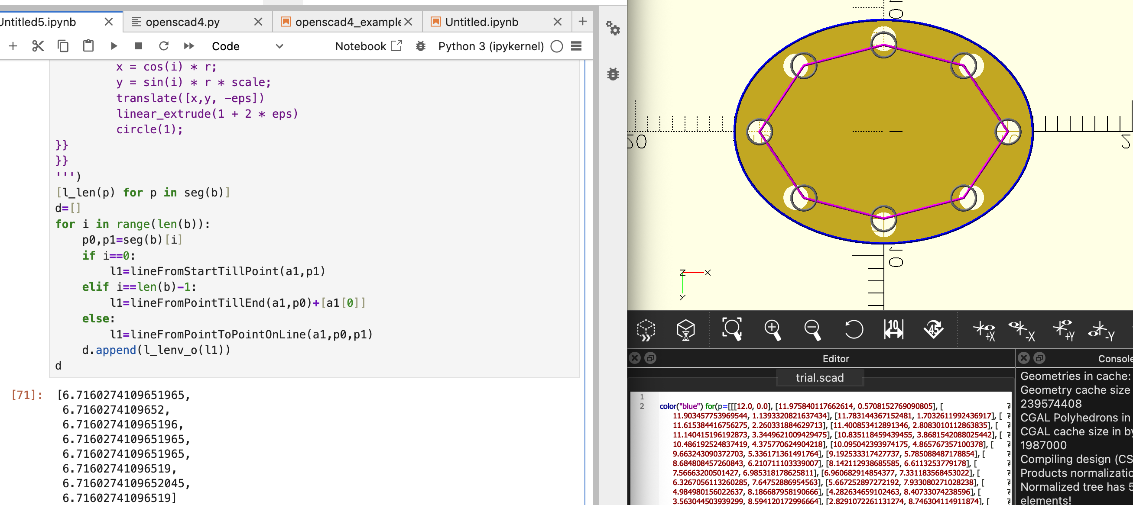The width and height of the screenshot is (1133, 505).
Task: Select the trial.scad editor tab
Action: pyautogui.click(x=819, y=378)
